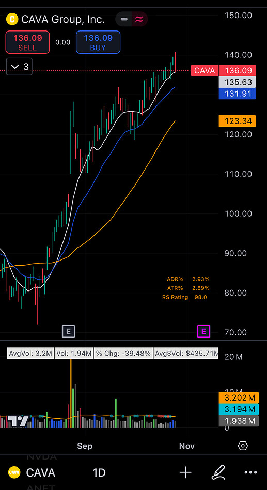
Task: Click the blue 136.09 BUY button
Action: (98, 42)
